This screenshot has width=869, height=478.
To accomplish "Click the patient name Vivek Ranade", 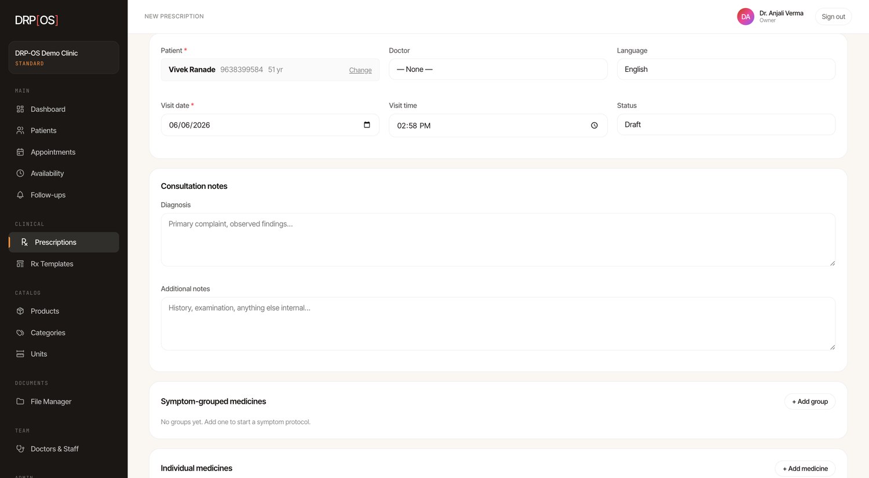I will (x=192, y=70).
